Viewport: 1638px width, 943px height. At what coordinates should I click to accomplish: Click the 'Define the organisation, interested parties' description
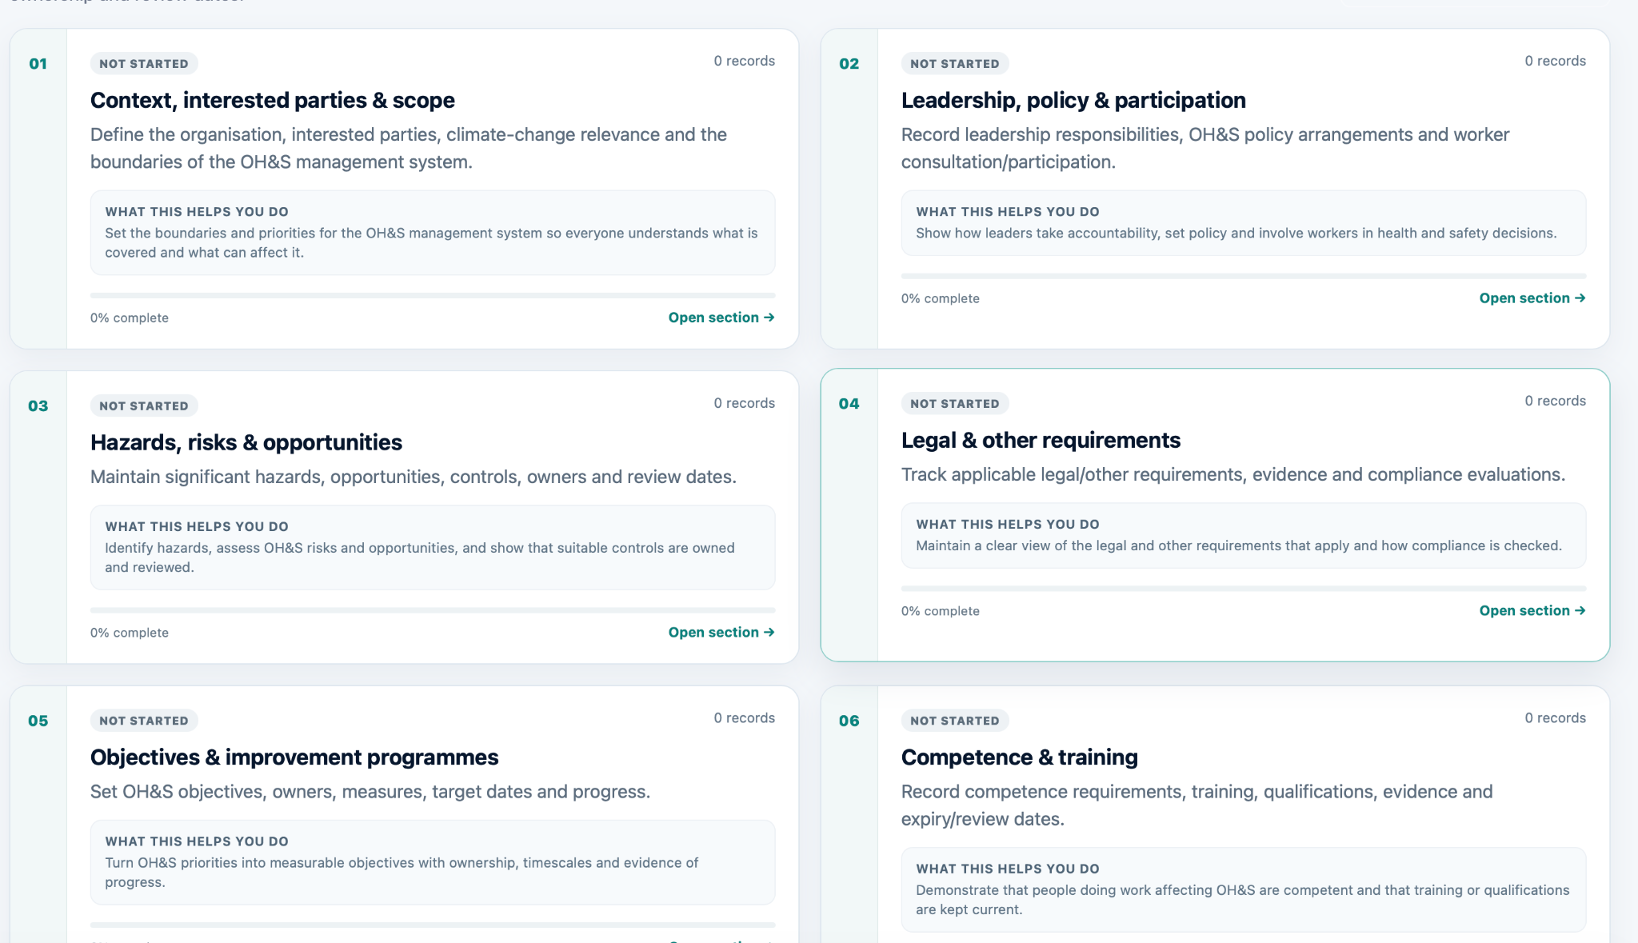pos(409,148)
